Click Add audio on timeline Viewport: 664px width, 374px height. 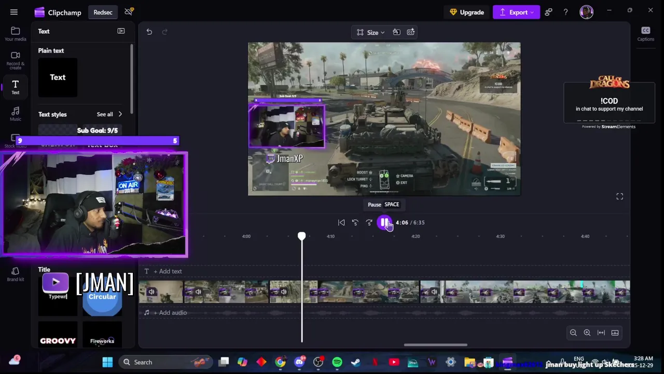point(170,313)
